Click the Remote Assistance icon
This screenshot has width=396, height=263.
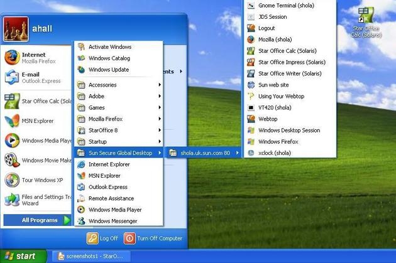[81, 198]
